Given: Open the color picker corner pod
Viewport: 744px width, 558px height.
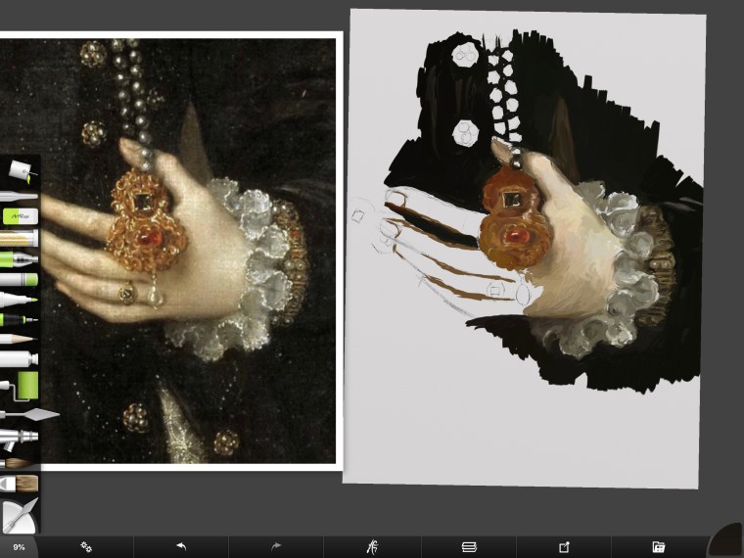Looking at the screenshot, I should [727, 541].
